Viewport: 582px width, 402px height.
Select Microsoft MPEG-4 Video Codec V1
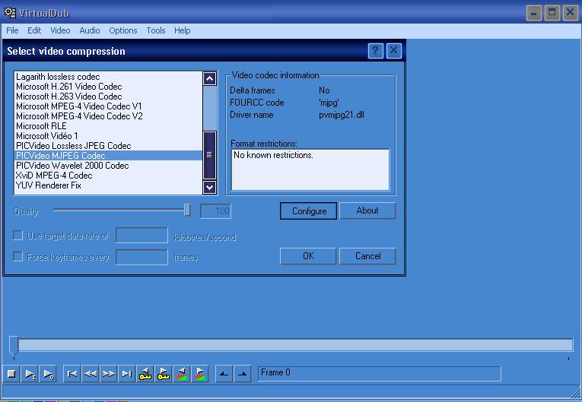pos(108,106)
